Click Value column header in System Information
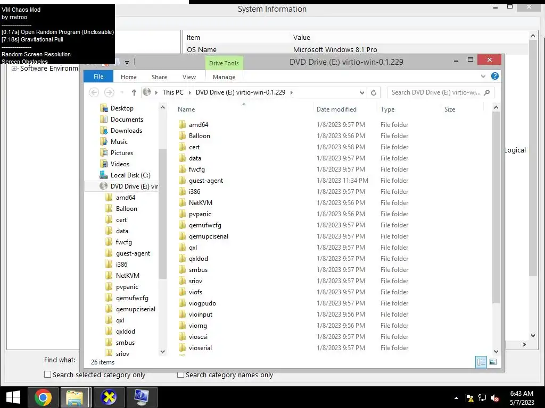 [301, 38]
